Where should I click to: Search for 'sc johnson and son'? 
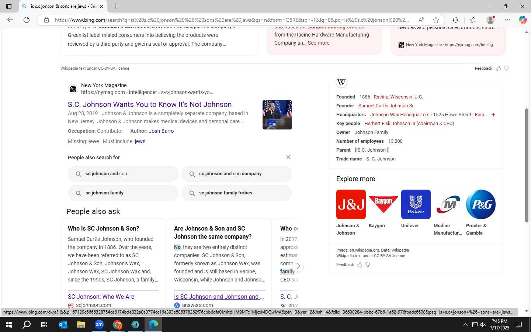(x=123, y=174)
